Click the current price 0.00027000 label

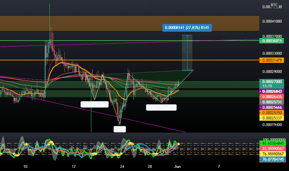tap(272, 81)
